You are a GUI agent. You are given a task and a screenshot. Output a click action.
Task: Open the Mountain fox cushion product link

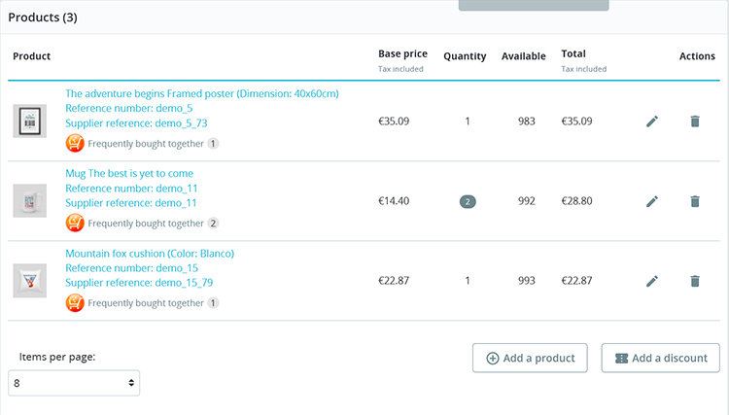150,254
